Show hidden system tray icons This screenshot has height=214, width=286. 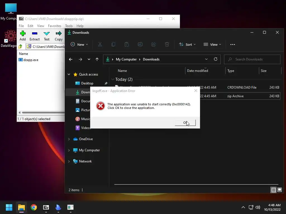pyautogui.click(x=243, y=207)
